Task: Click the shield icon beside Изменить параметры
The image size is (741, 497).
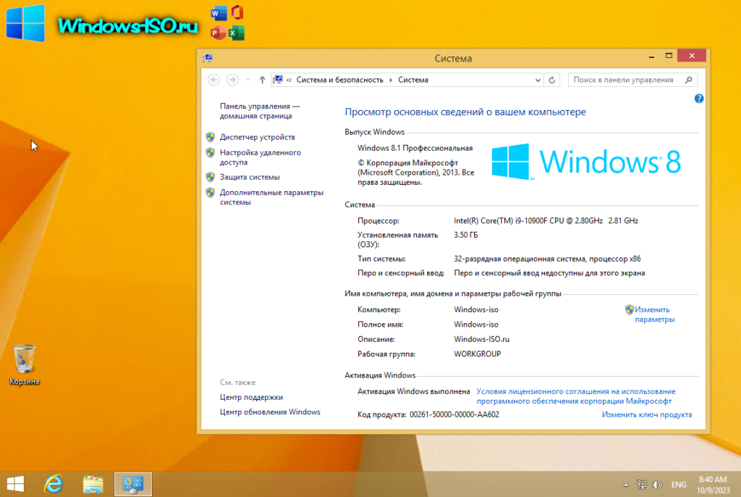Action: (629, 309)
